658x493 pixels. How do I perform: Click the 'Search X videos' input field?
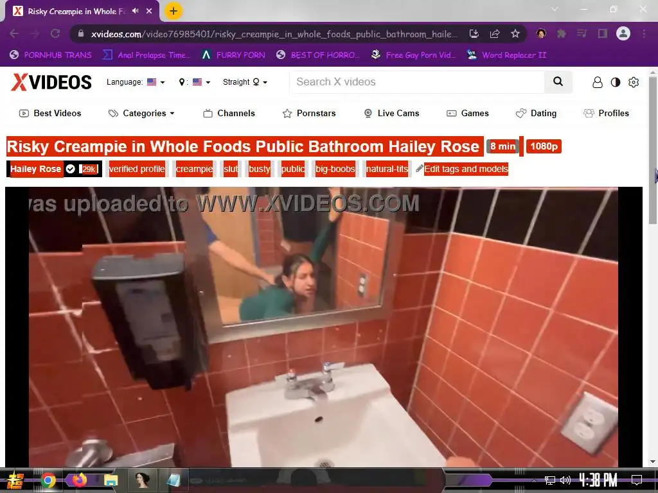(x=416, y=82)
